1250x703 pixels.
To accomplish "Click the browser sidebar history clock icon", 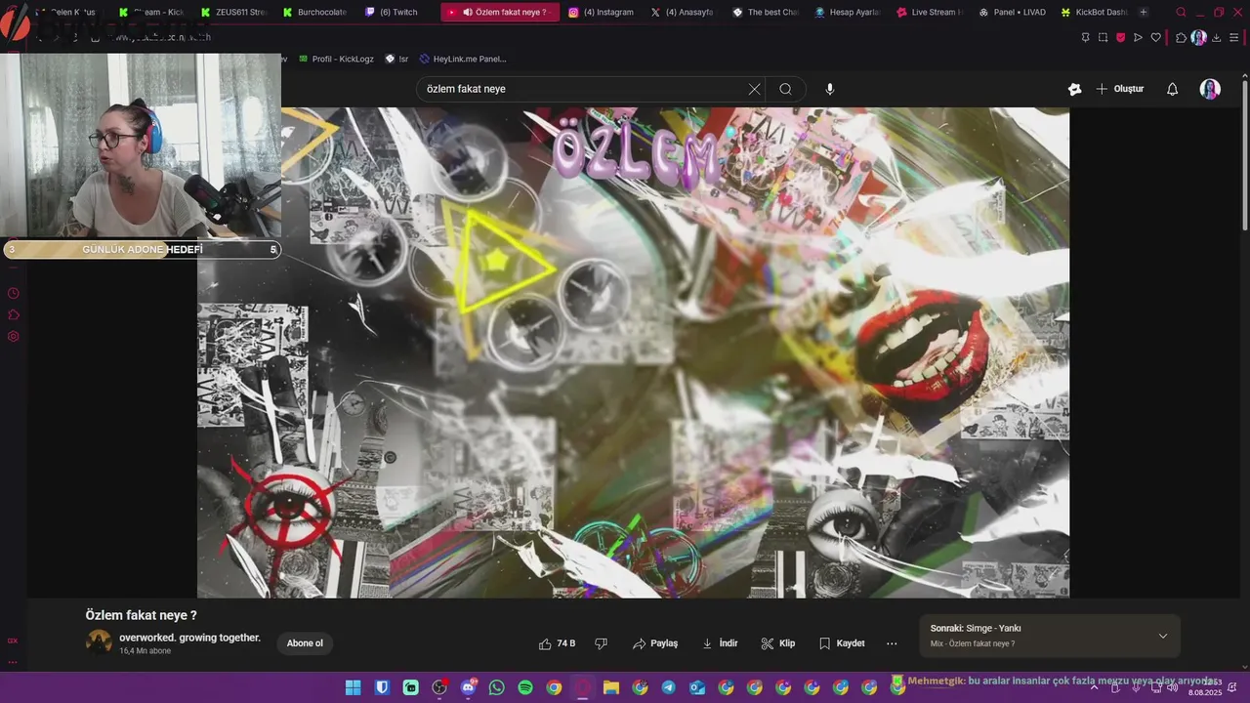I will point(13,293).
